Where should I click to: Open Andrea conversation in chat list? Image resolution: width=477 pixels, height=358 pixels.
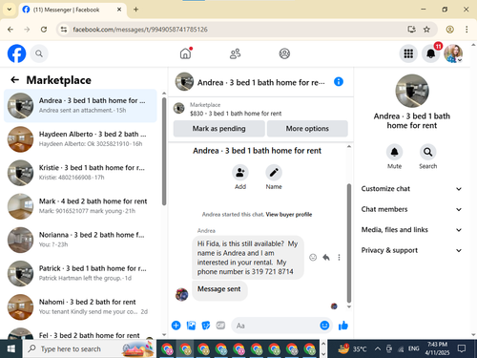point(80,106)
